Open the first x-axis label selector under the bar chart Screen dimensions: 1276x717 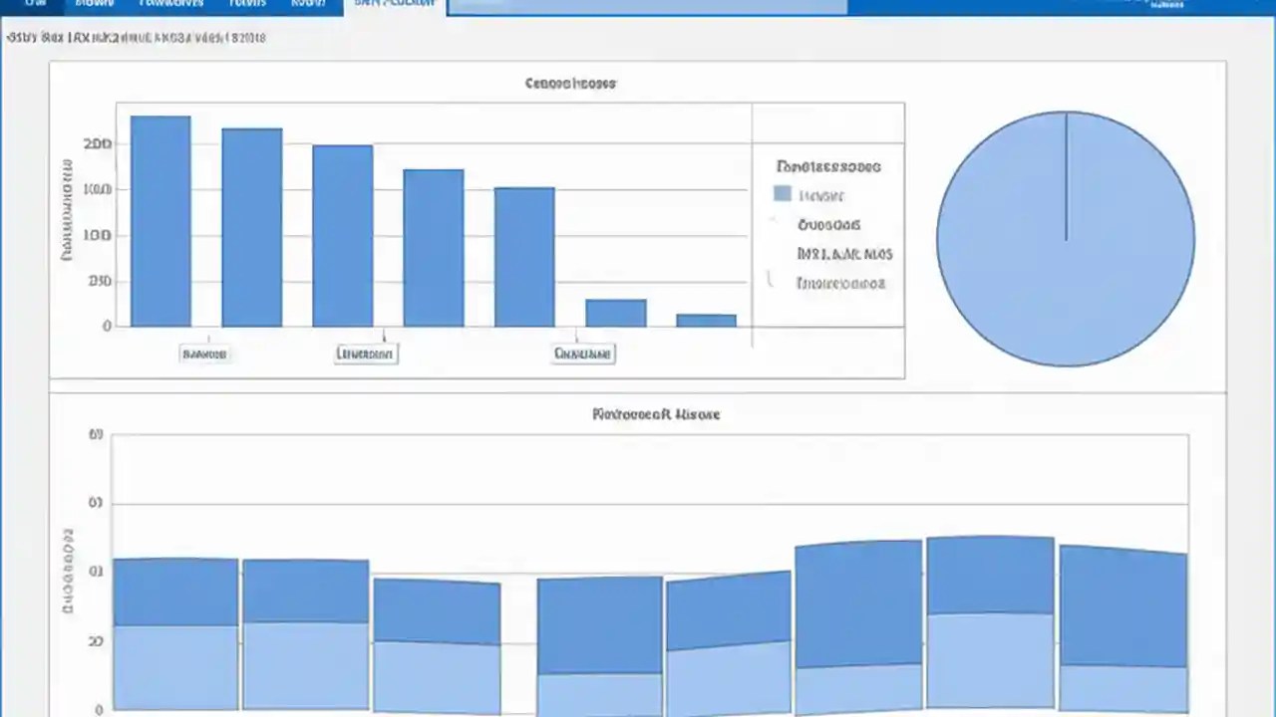(204, 354)
